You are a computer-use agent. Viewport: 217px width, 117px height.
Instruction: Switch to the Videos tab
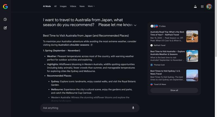coord(73,6)
